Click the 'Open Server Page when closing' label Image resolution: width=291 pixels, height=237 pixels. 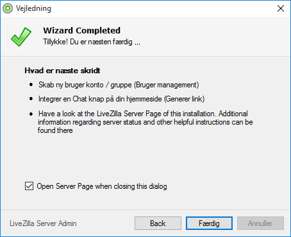click(102, 186)
